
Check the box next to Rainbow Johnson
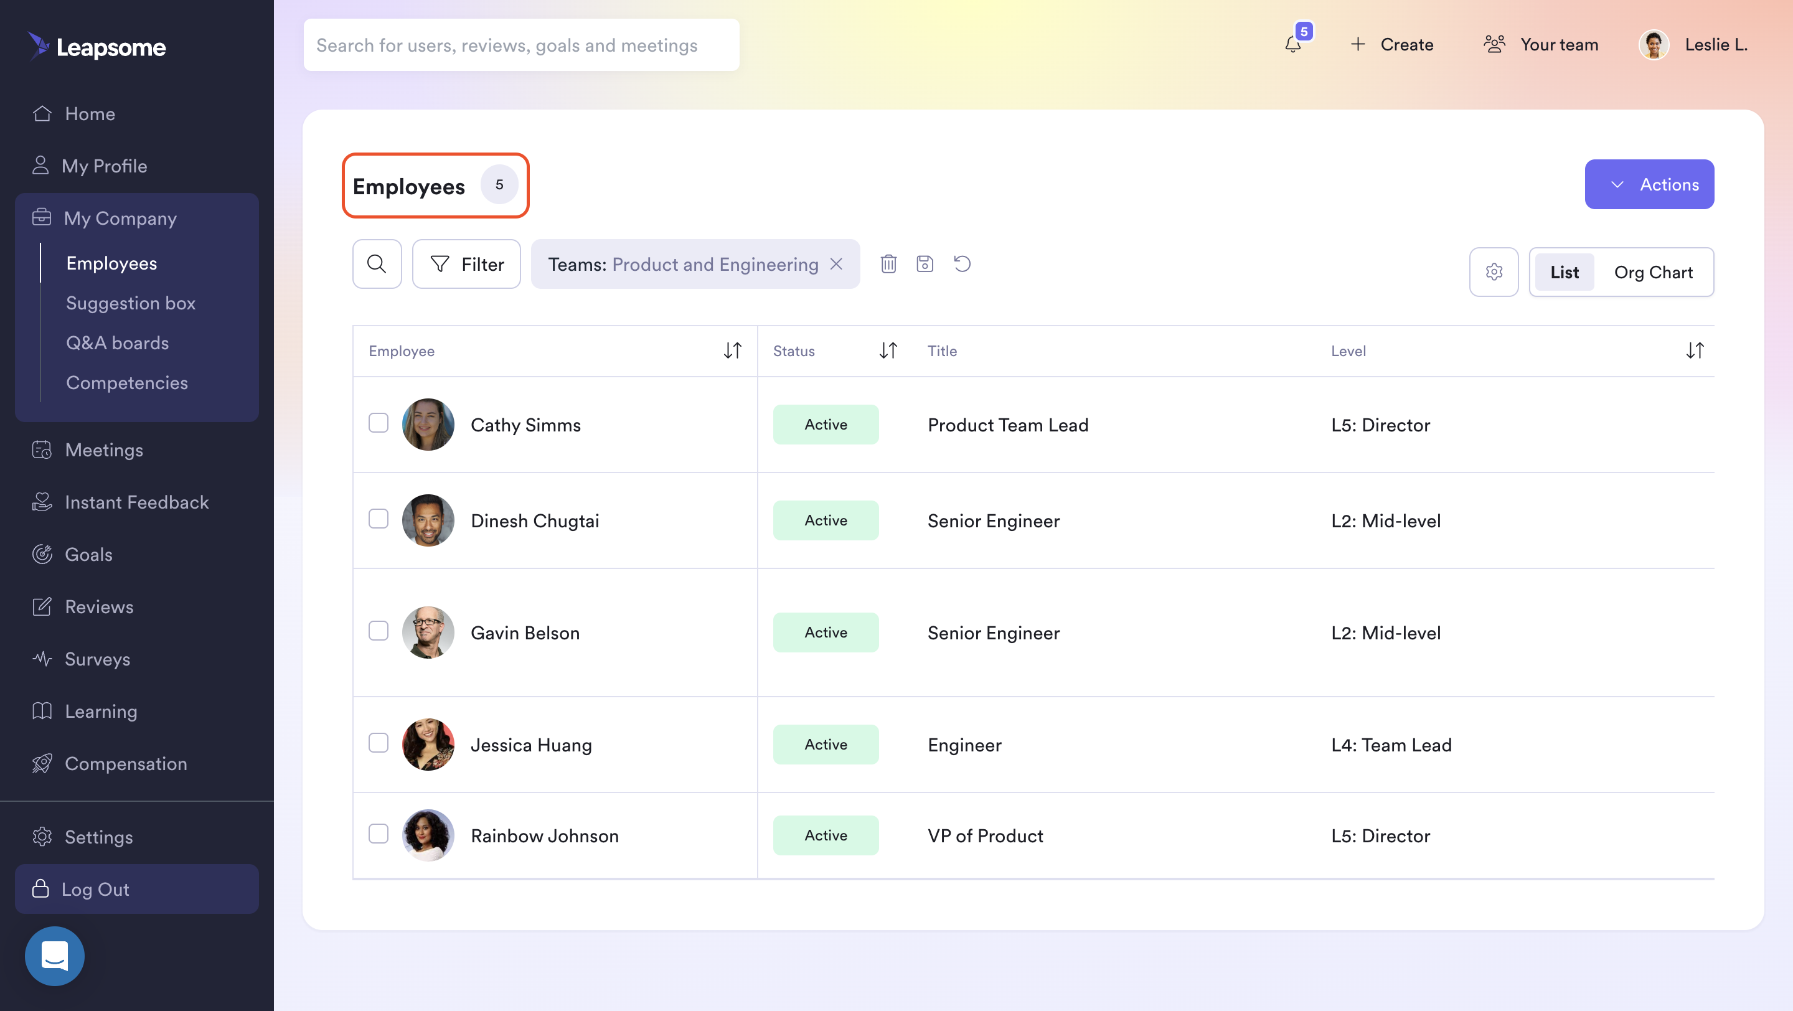point(378,834)
